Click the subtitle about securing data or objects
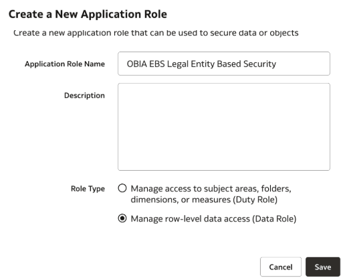This screenshot has width=341, height=278. click(x=156, y=33)
